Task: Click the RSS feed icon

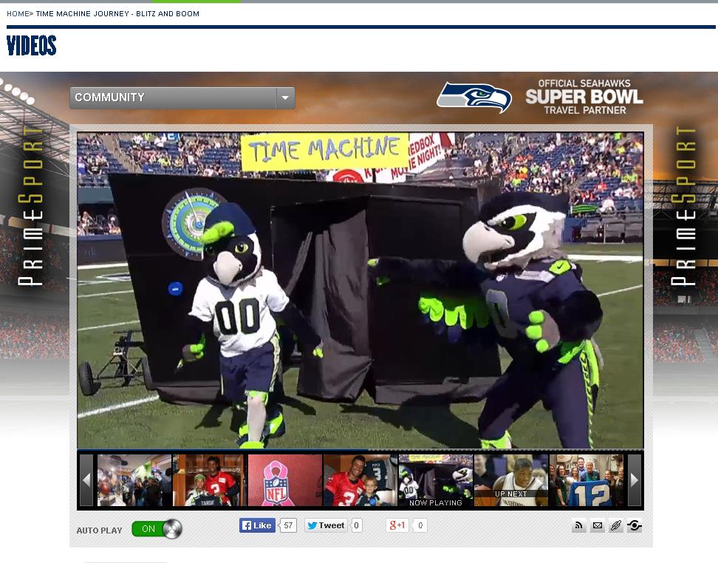Action: tap(579, 525)
